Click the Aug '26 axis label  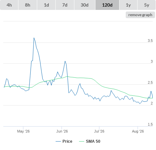pos(138,131)
